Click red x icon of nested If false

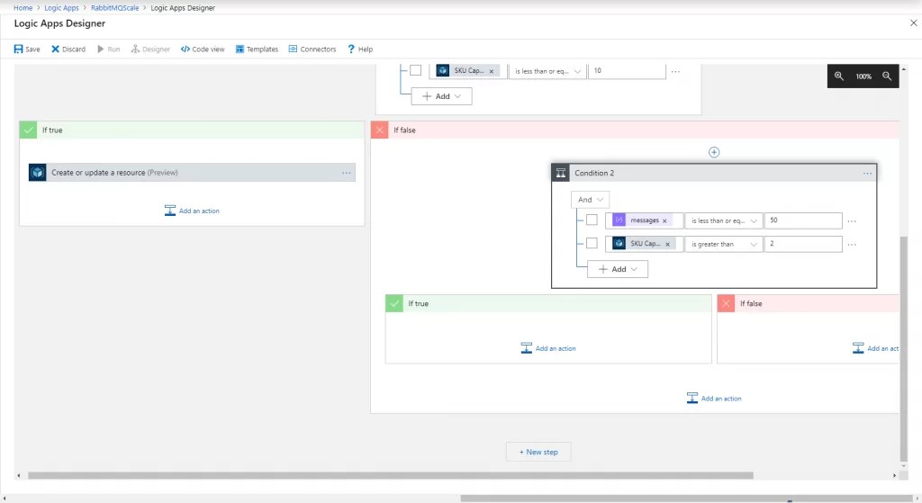coord(727,303)
